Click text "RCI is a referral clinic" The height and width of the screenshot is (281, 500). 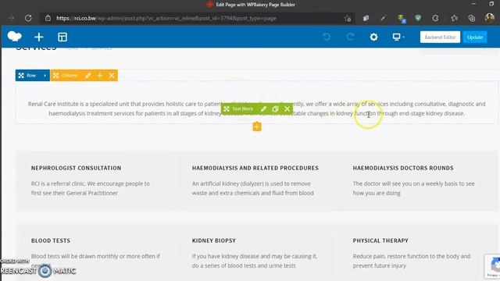(58, 183)
